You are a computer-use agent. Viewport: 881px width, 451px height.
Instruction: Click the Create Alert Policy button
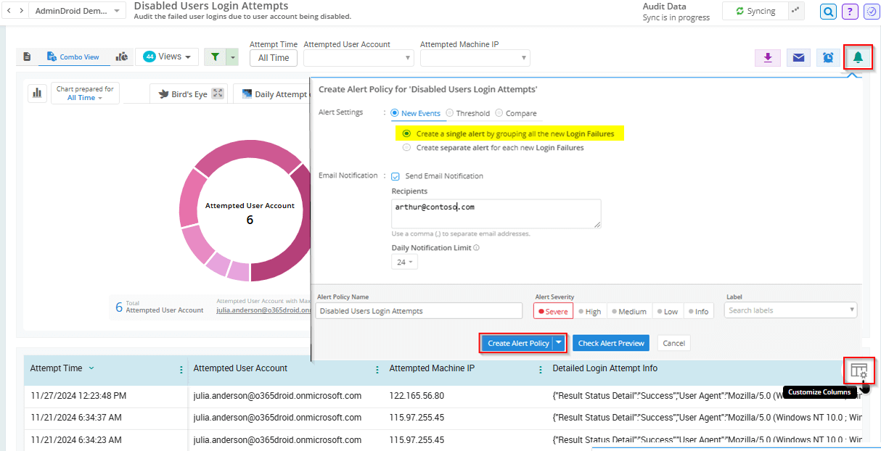click(518, 343)
